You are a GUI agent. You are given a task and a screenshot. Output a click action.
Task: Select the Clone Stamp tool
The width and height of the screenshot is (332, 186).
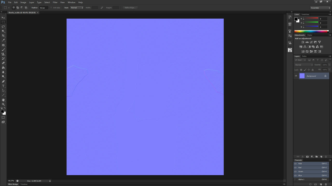(3, 54)
